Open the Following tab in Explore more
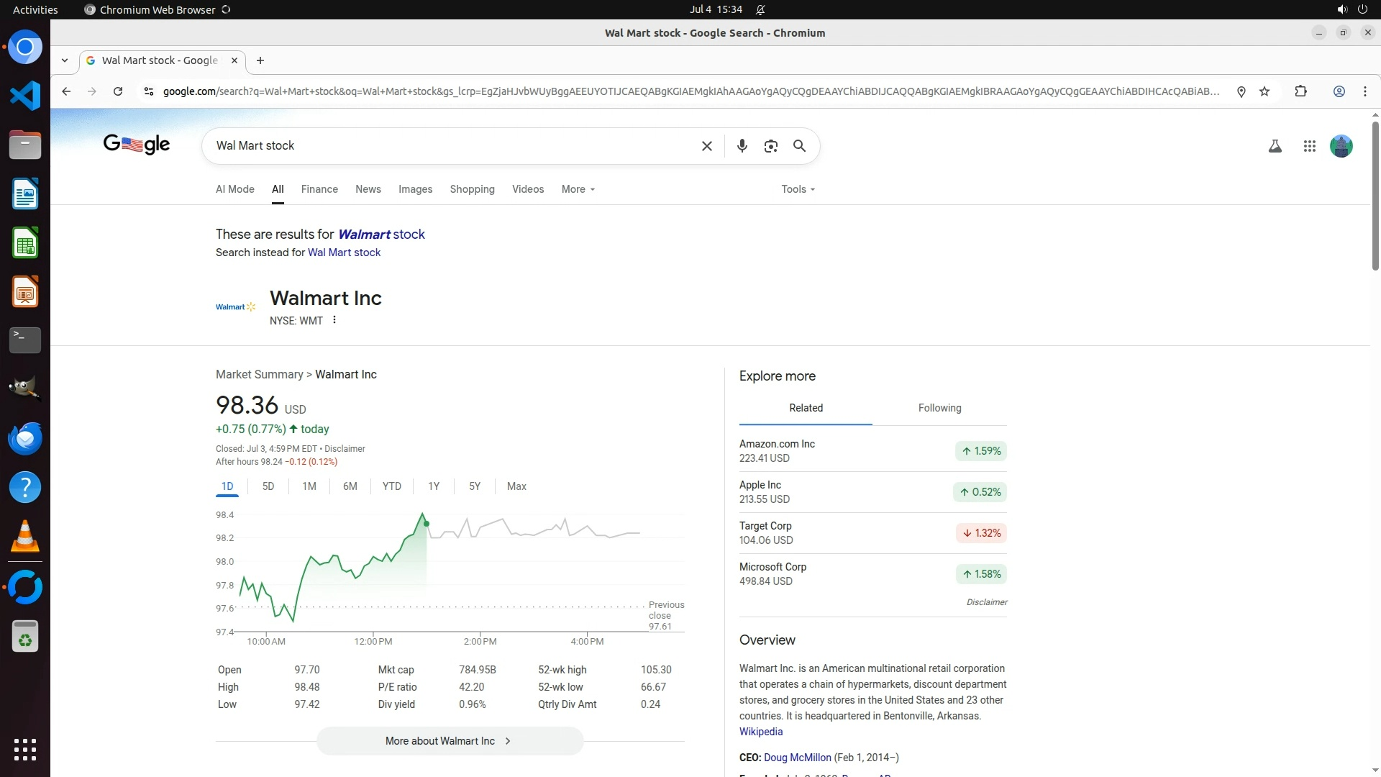This screenshot has height=777, width=1381. pyautogui.click(x=939, y=408)
